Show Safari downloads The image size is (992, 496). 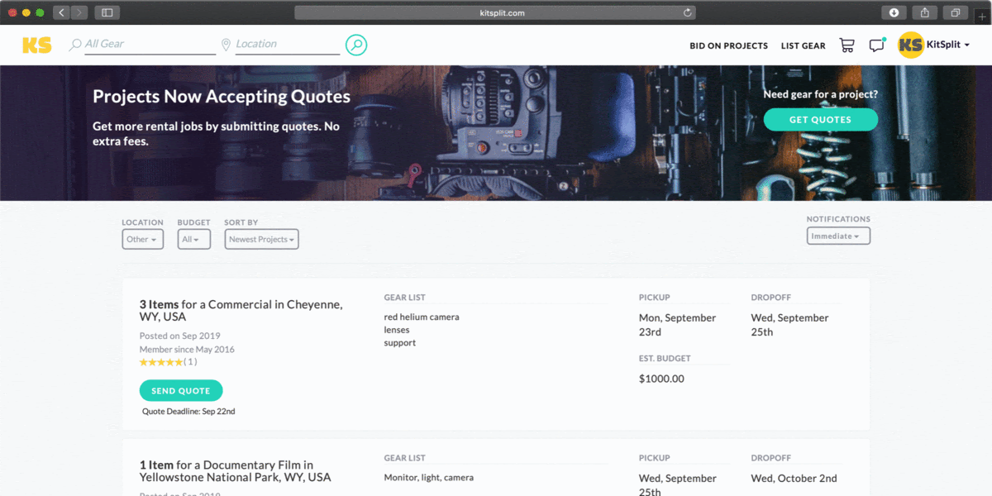click(894, 12)
